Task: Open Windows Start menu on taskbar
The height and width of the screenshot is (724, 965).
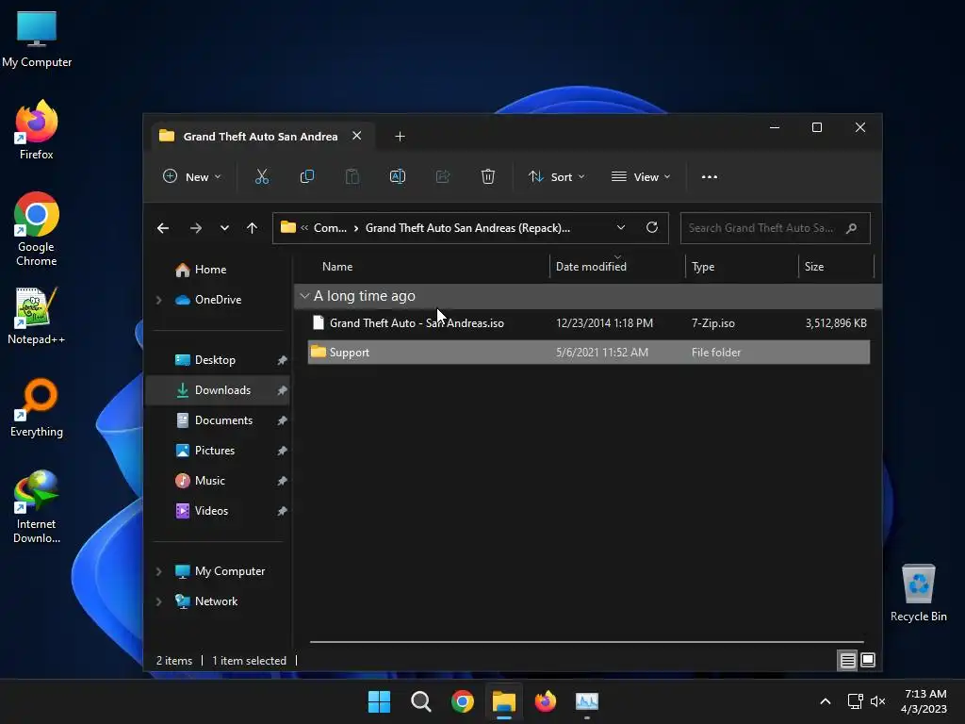Action: point(379,701)
